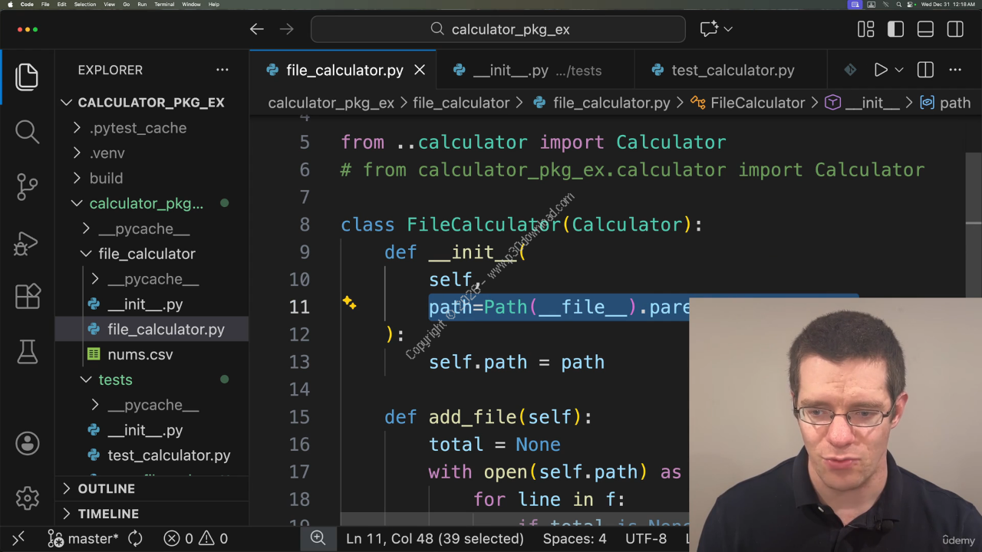Open the Source Control view icon

[x=27, y=186]
